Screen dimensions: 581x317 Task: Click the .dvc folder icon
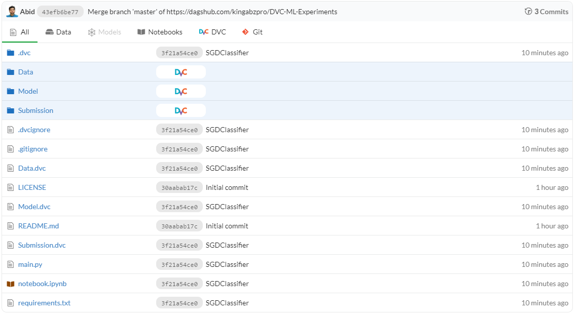point(11,53)
